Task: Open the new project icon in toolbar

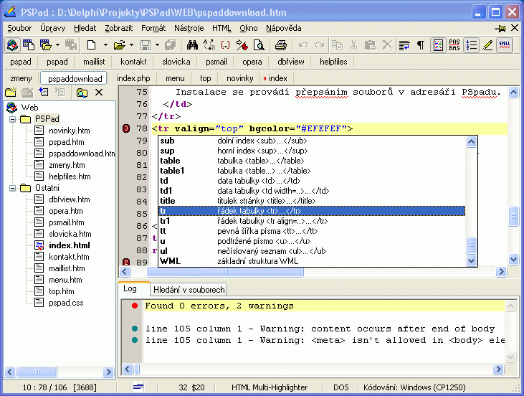Action: [29, 44]
